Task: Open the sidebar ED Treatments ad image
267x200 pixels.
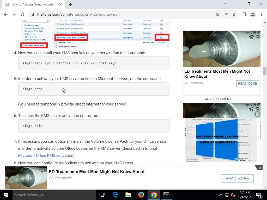Action: [222, 49]
